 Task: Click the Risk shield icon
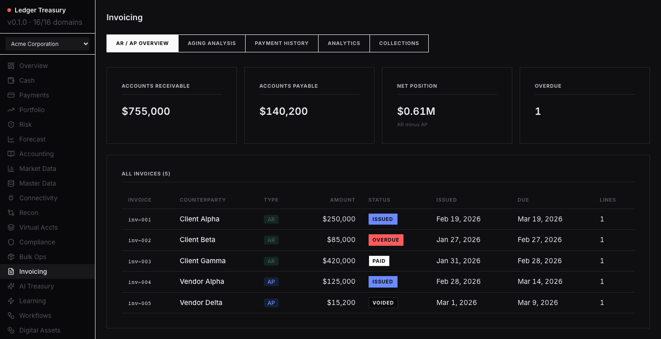click(x=11, y=124)
